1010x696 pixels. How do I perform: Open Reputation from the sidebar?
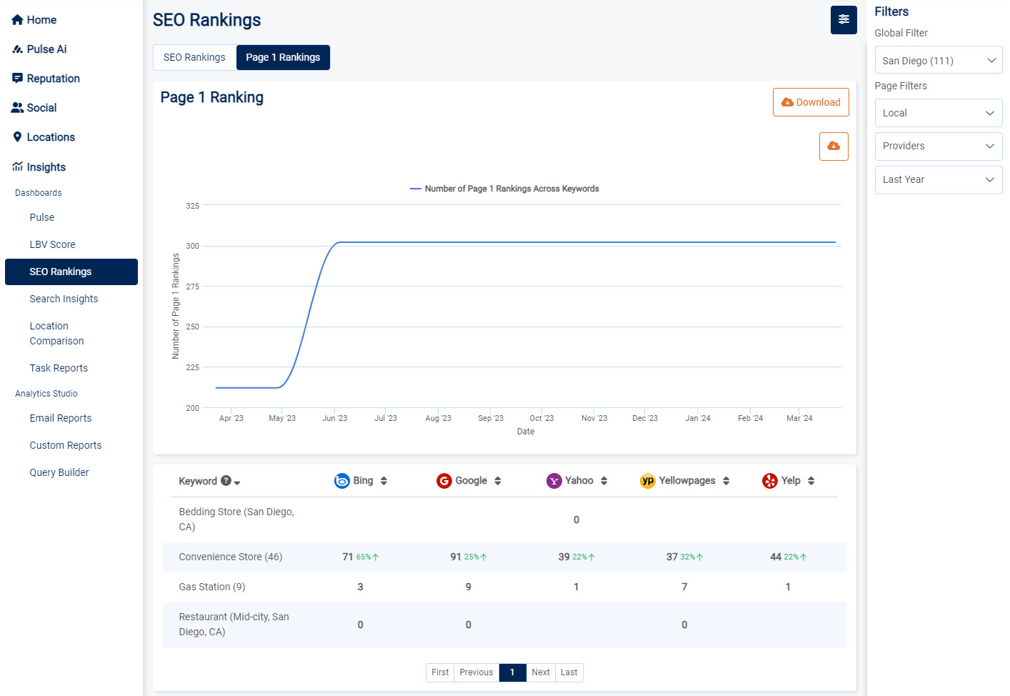53,79
